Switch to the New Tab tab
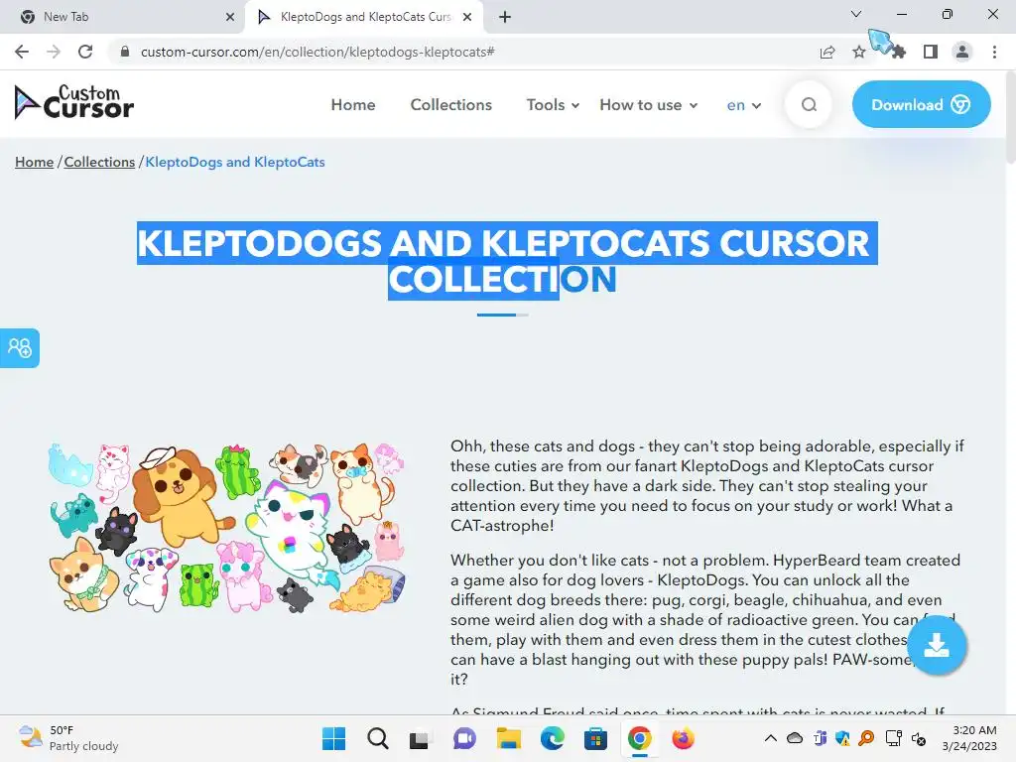 pos(122,17)
